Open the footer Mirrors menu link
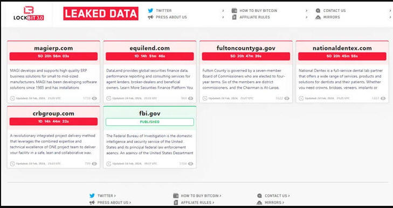Viewport: 393px width, 208px height. pos(274,203)
